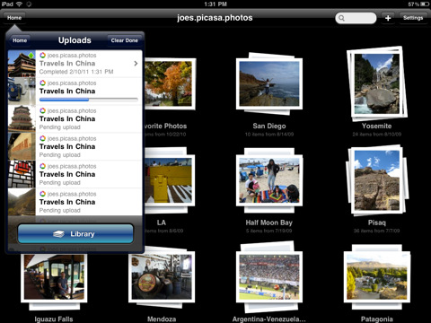
Task: Click the Library books icon
Action: pos(58,234)
